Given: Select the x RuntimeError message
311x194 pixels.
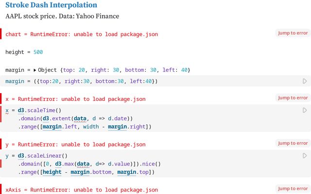Looking at the screenshot, I should click(x=75, y=99).
